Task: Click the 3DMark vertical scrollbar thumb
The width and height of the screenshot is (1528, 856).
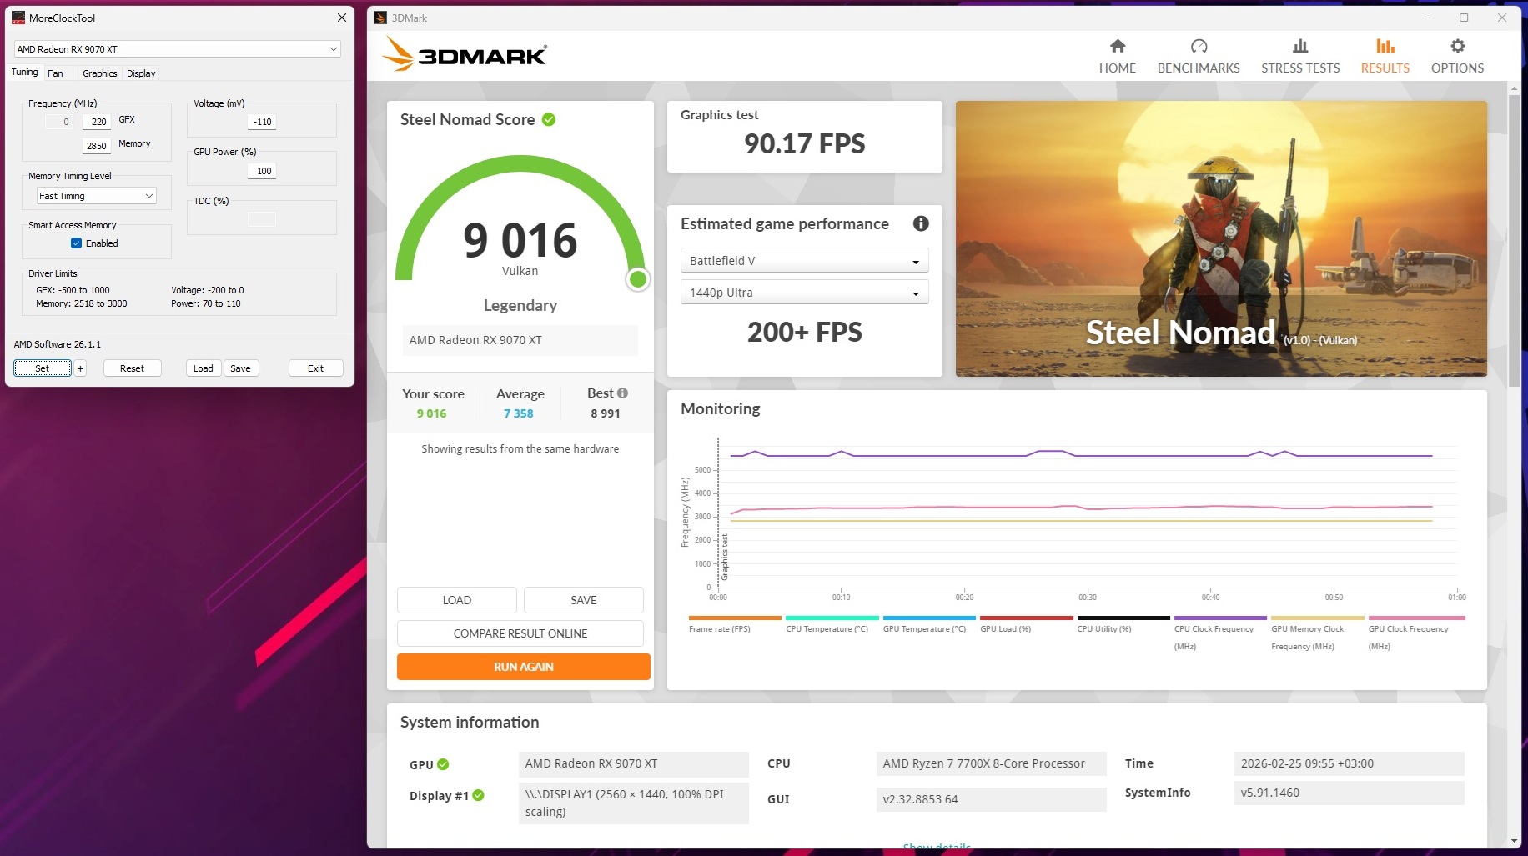Action: coord(1515,242)
